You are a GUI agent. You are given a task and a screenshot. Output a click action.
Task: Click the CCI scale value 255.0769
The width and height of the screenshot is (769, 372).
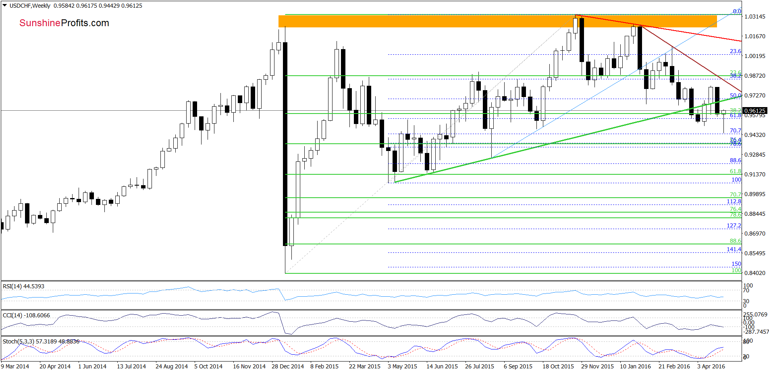pos(755,314)
